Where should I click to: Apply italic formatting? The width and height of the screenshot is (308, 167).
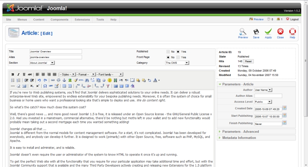point(18,74)
